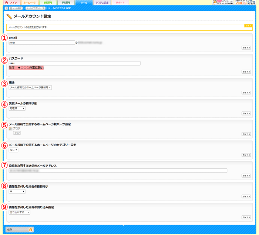
Task: Open the 用途 dropdown
Action: (30, 88)
